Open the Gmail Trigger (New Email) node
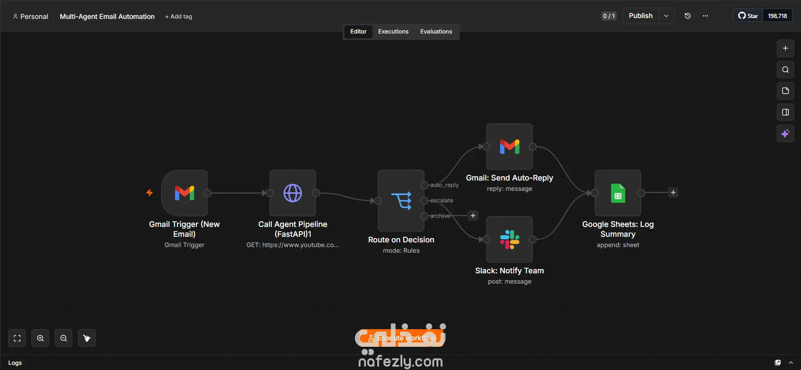The width and height of the screenshot is (801, 370). 185,193
